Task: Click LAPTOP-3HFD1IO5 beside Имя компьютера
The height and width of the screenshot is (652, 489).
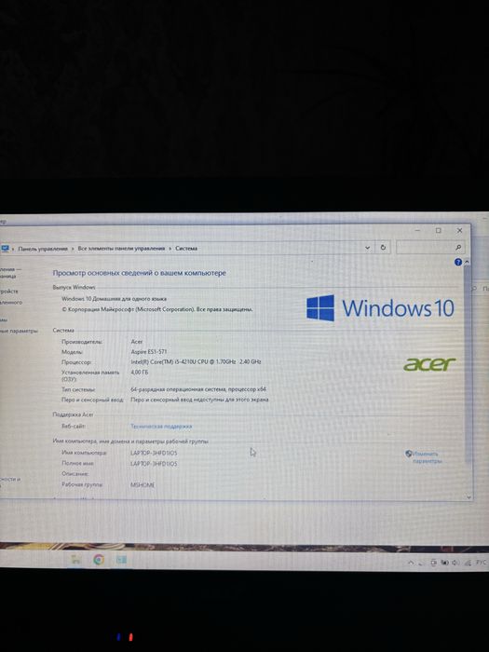Action: 154,453
